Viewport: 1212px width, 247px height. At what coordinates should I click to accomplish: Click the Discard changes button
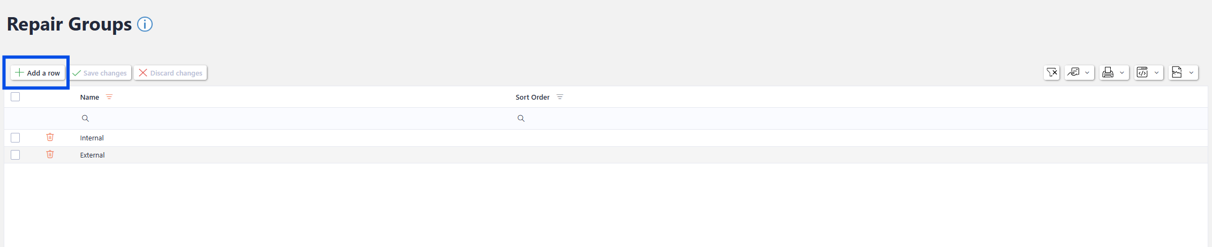[x=171, y=73]
